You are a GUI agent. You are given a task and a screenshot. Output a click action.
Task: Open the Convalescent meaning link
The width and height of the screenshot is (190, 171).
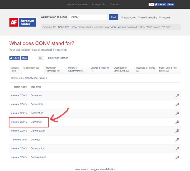tap(38, 157)
